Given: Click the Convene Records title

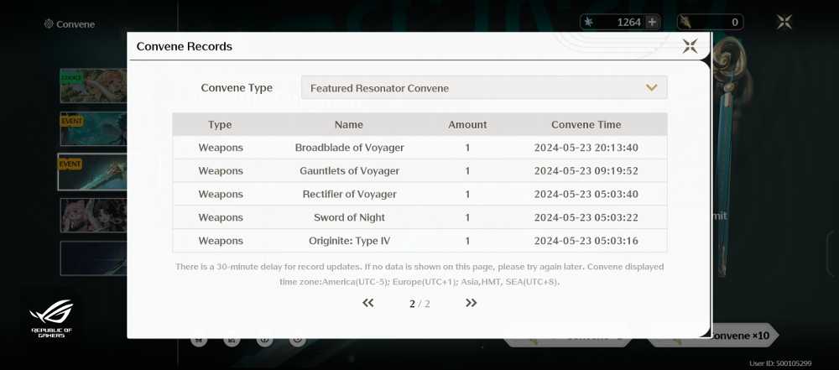Looking at the screenshot, I should click(184, 46).
